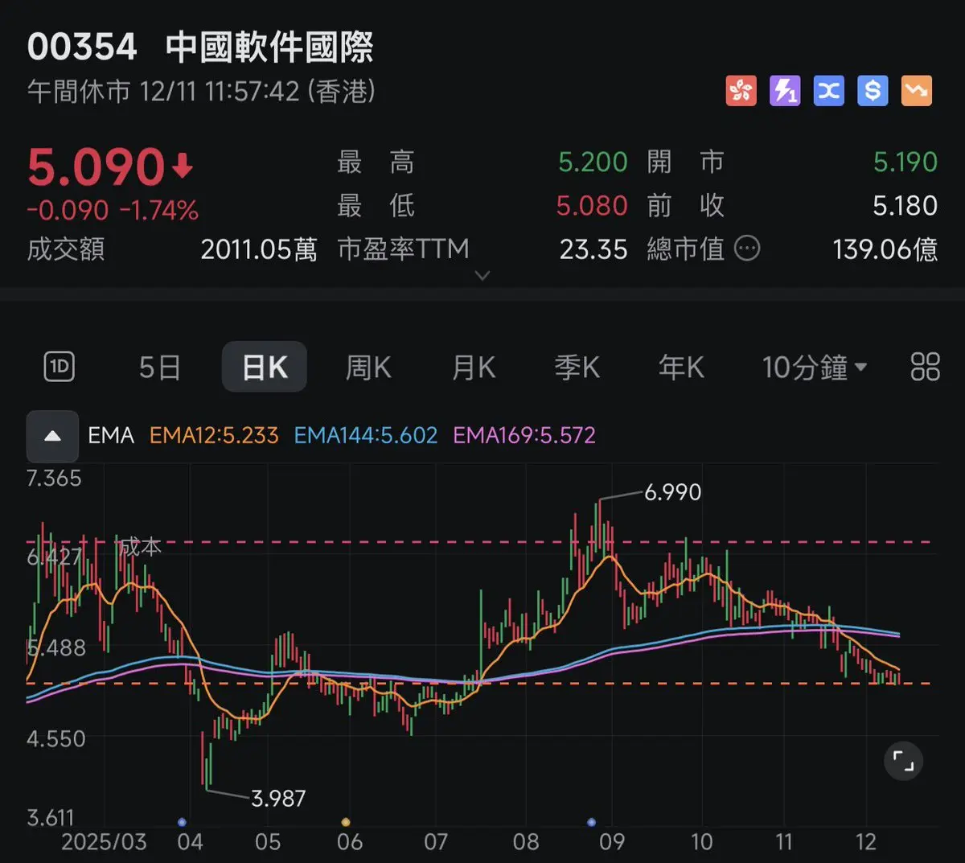Tap the 3.987 low price label
This screenshot has width=965, height=863.
(278, 799)
